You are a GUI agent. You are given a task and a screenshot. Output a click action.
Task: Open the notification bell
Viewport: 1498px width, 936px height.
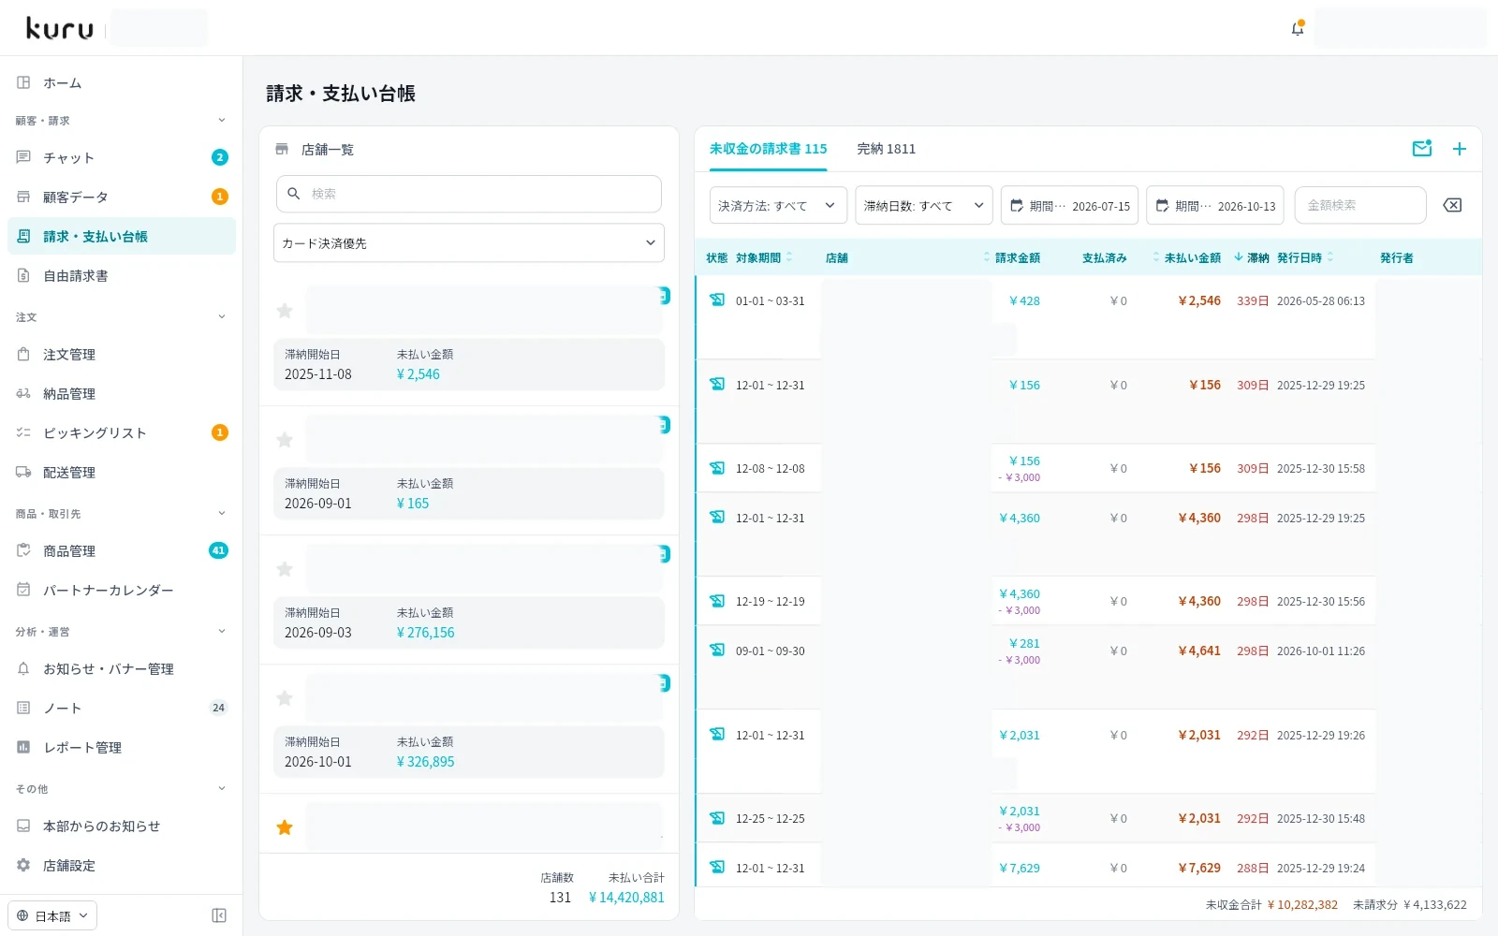(1298, 28)
